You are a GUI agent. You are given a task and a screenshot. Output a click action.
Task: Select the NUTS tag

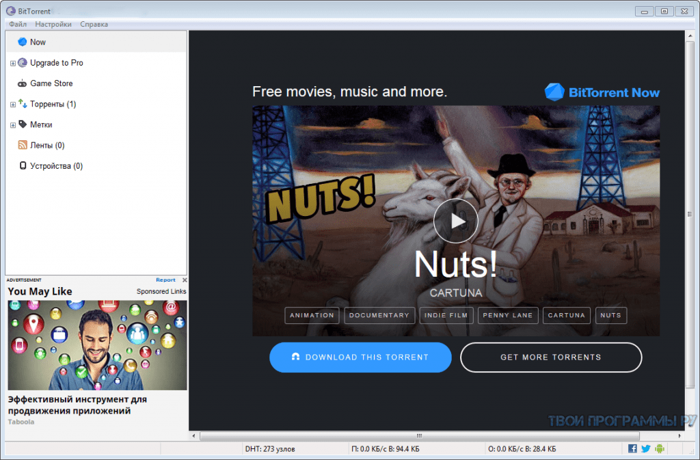610,315
